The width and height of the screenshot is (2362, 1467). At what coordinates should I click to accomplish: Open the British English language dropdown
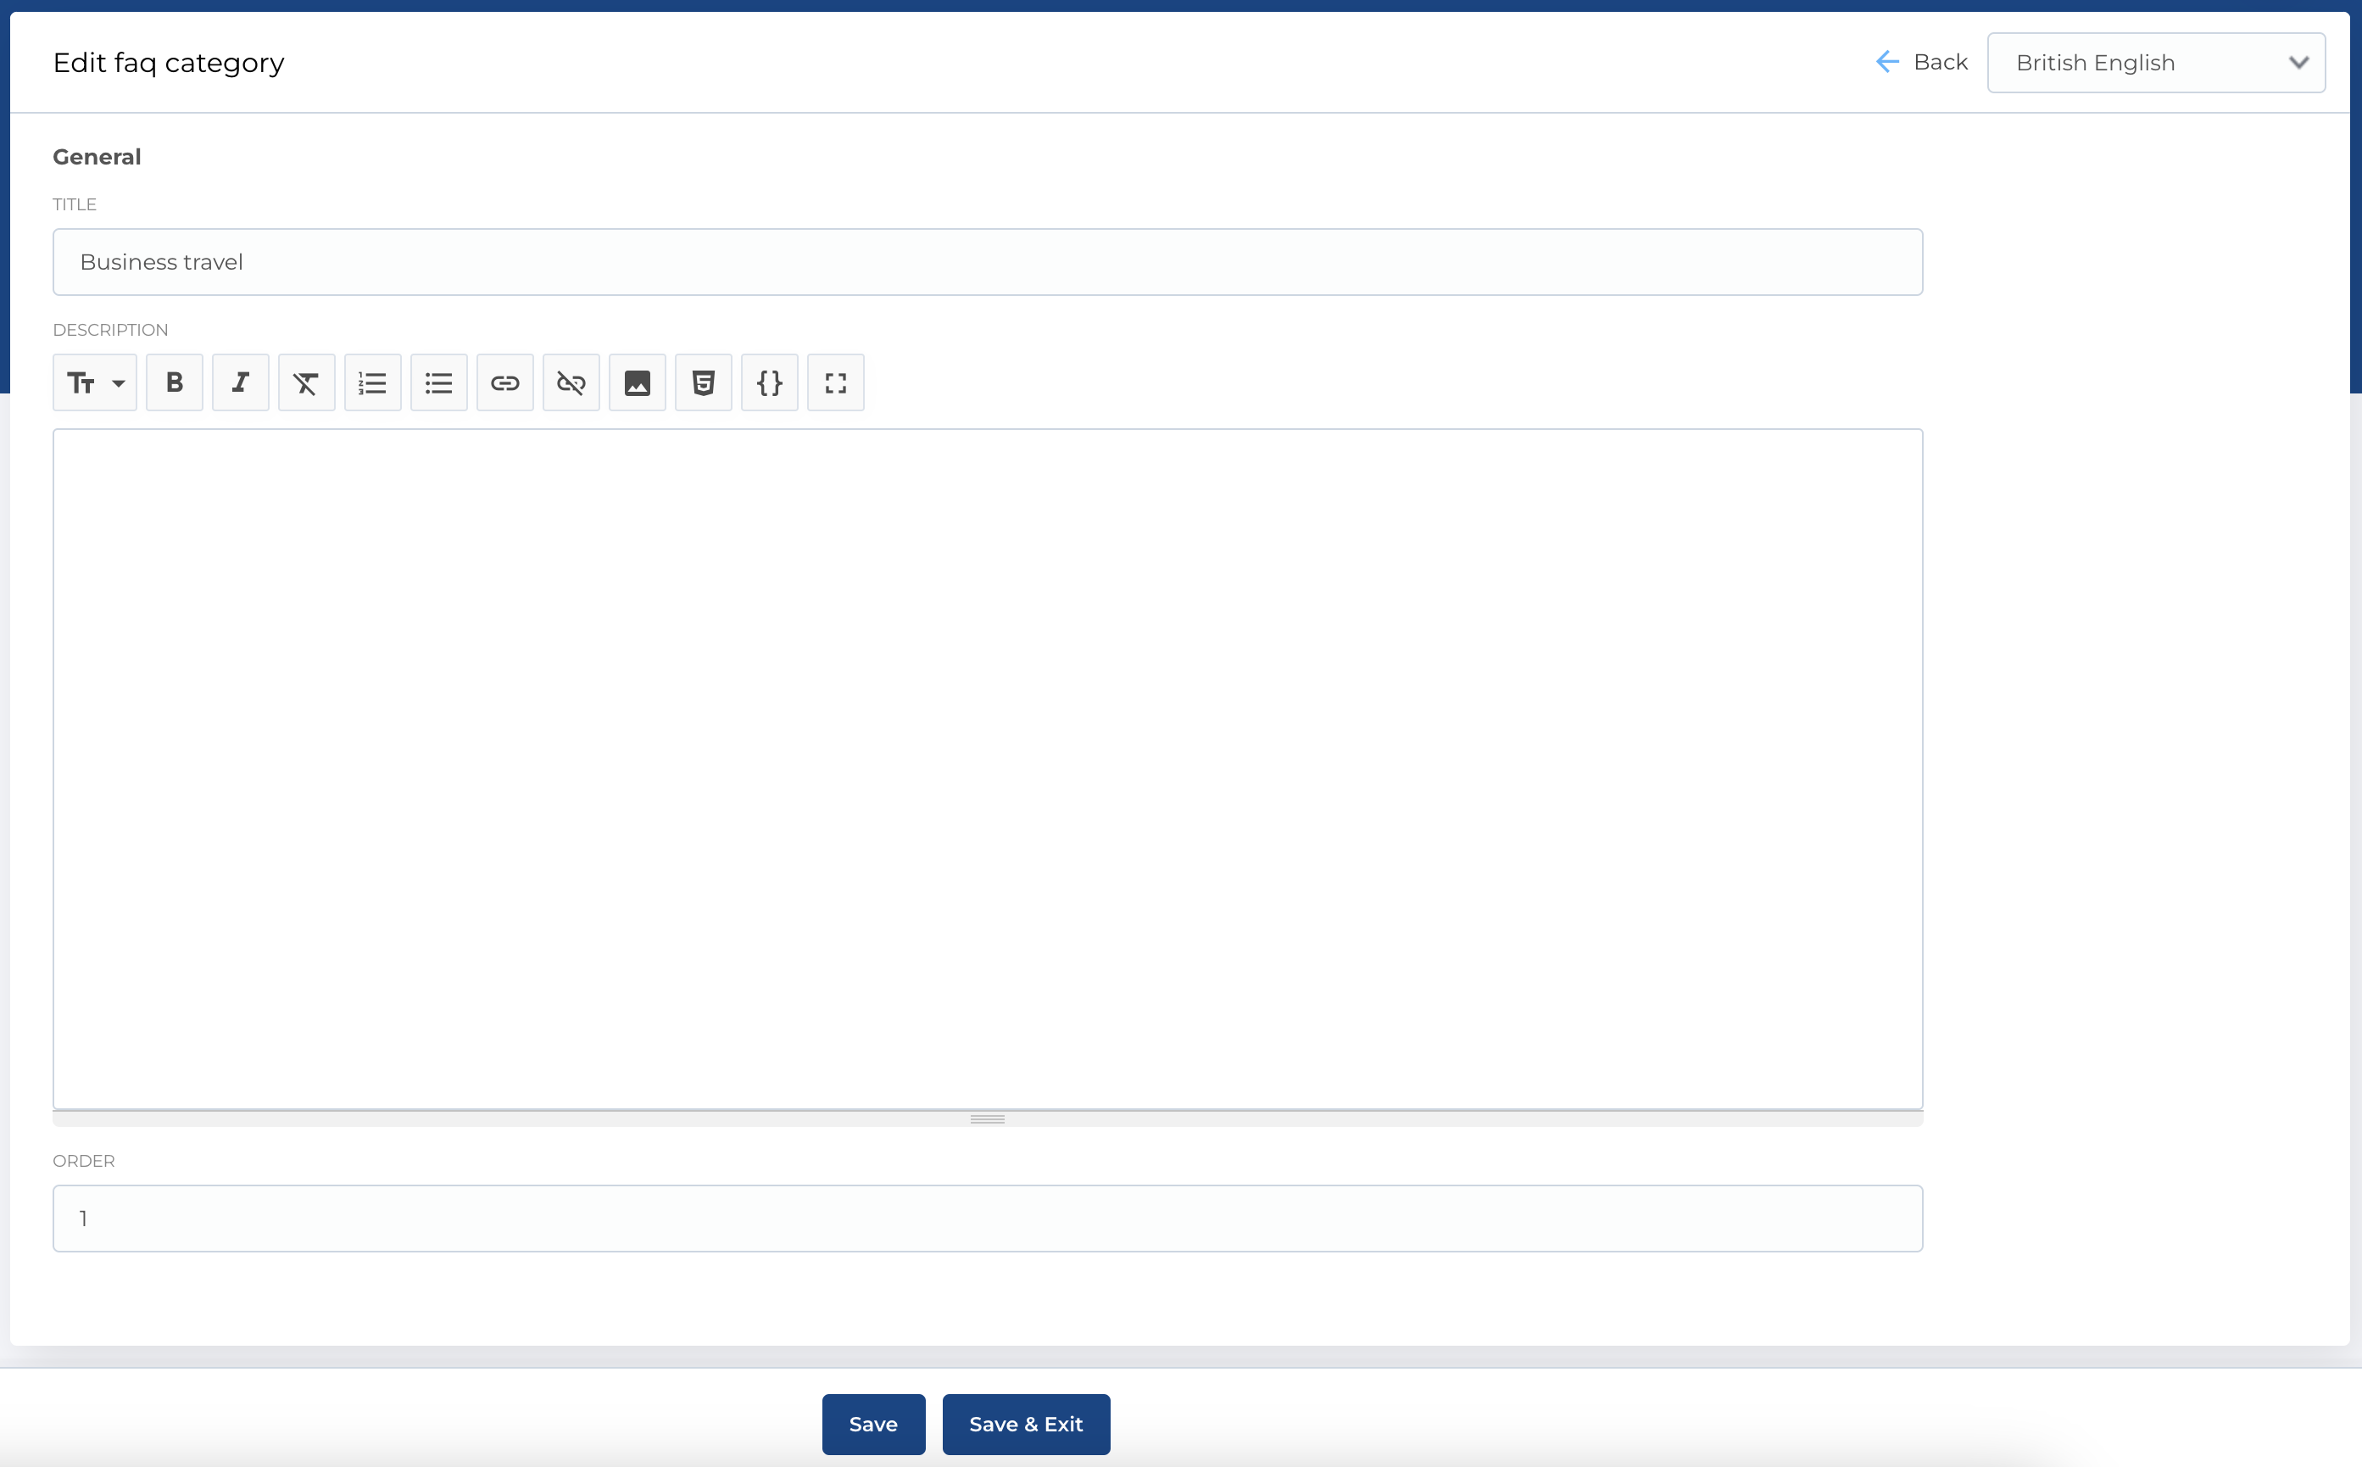tap(2134, 63)
